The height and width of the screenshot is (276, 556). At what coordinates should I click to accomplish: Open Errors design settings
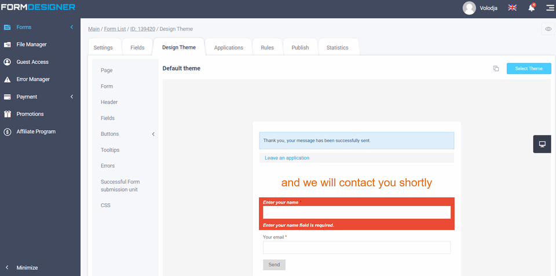point(108,166)
